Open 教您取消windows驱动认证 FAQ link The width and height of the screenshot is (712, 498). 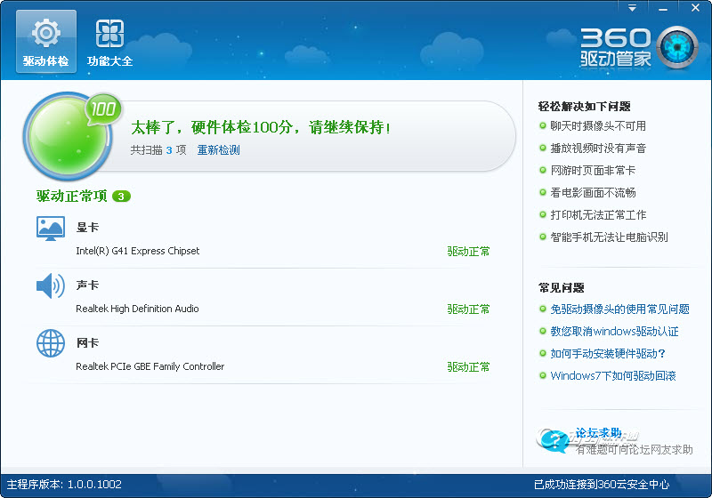click(614, 332)
